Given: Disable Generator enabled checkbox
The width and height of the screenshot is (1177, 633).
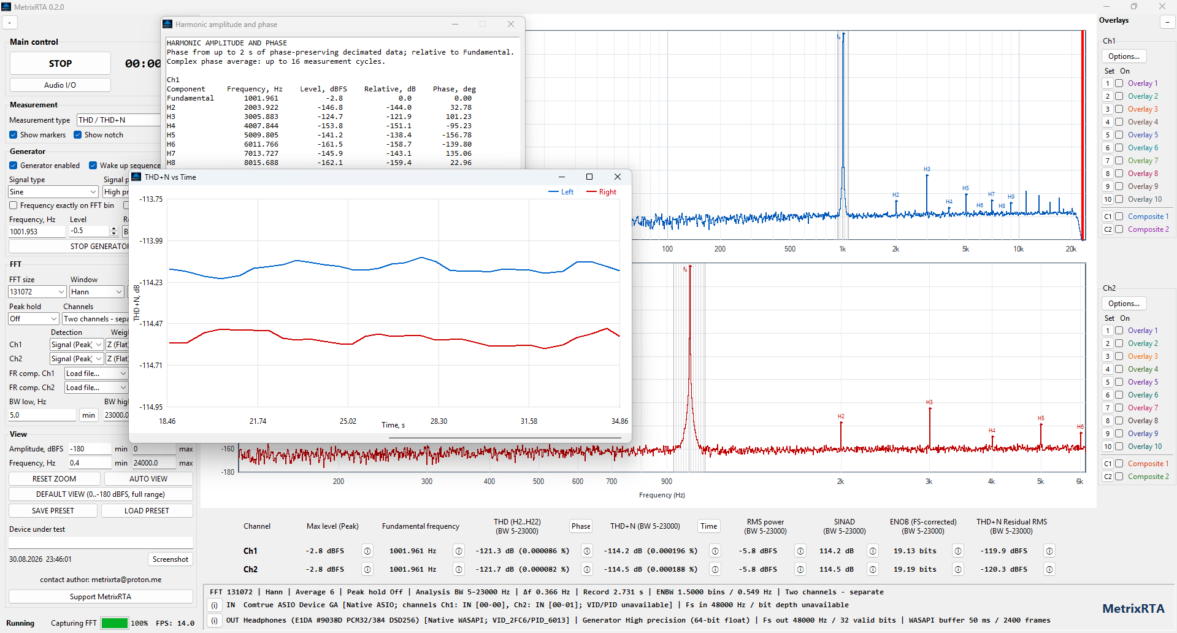Looking at the screenshot, I should click(x=13, y=166).
